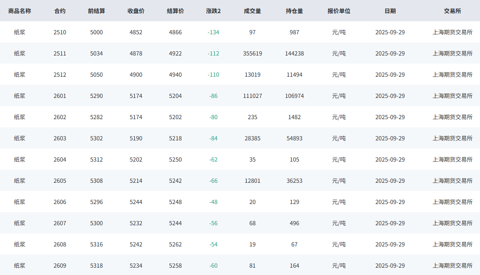Image resolution: width=480 pixels, height=275 pixels.
Task: Click the 成交量 column header
Action: 252,11
